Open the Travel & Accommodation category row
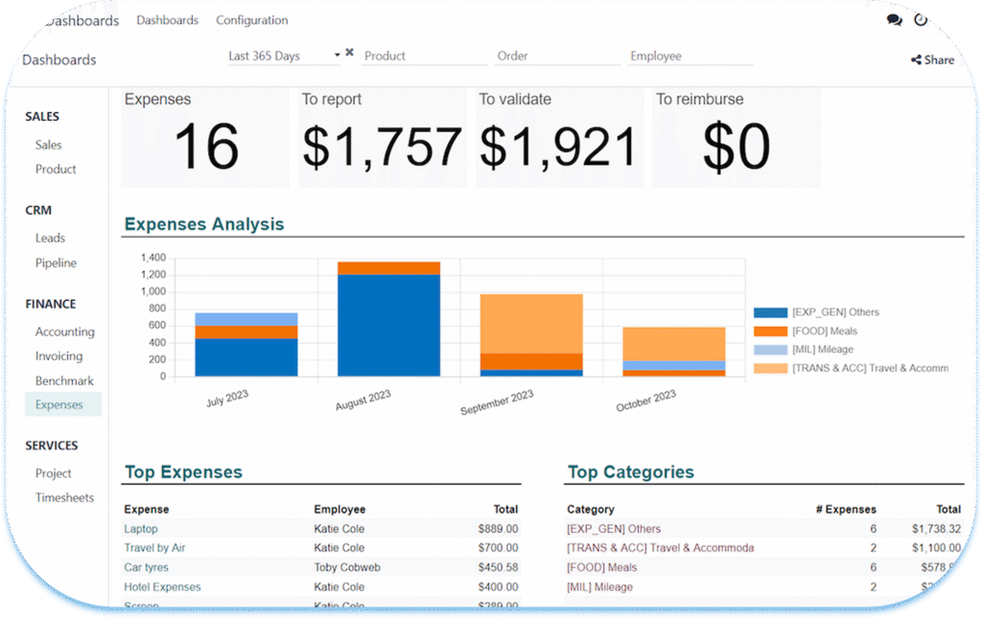 (x=660, y=548)
